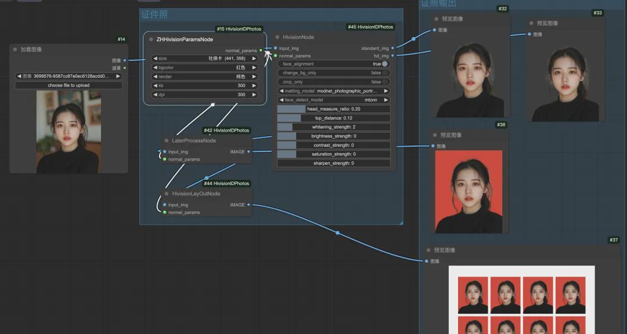Click the IMAGE output port of LaterProcessNode
The image size is (627, 334).
point(248,151)
